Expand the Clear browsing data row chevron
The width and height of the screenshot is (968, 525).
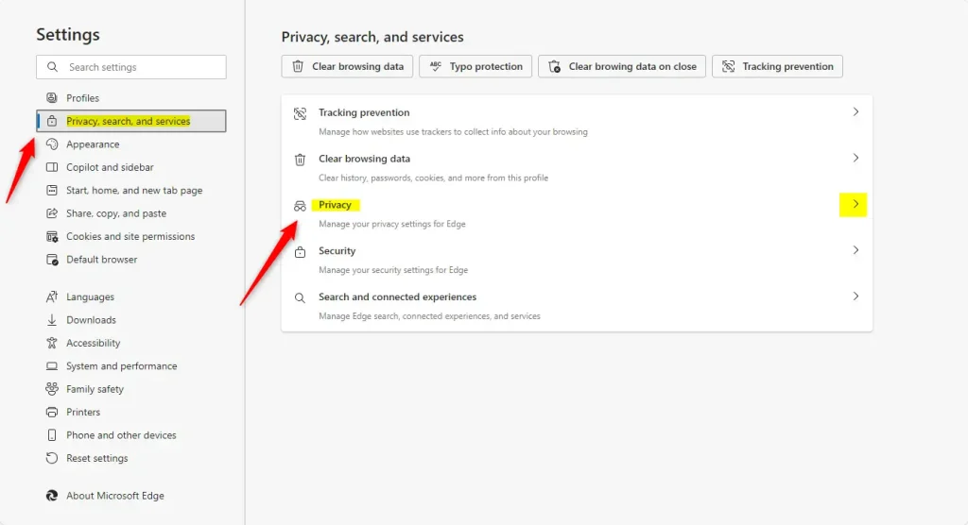856,158
